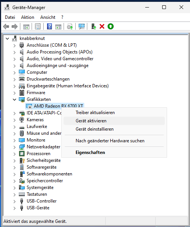Expand the Mäuse category chevron
Image resolution: width=190 pixels, height=227 pixels.
click(14, 134)
